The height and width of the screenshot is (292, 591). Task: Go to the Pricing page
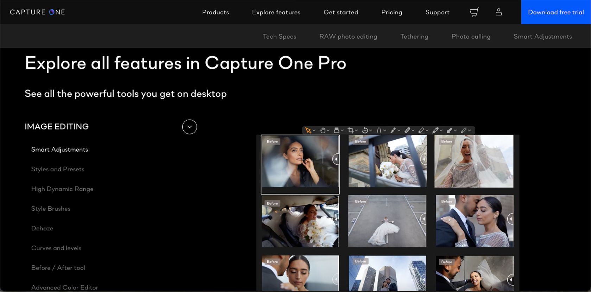tap(392, 12)
